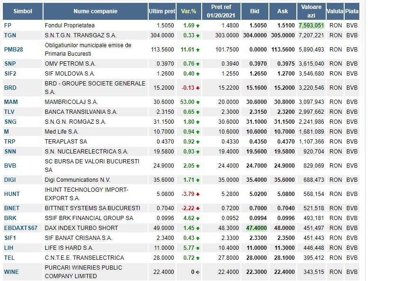Click the red down arrow in BRD row
401x281 pixels.
pyautogui.click(x=198, y=88)
